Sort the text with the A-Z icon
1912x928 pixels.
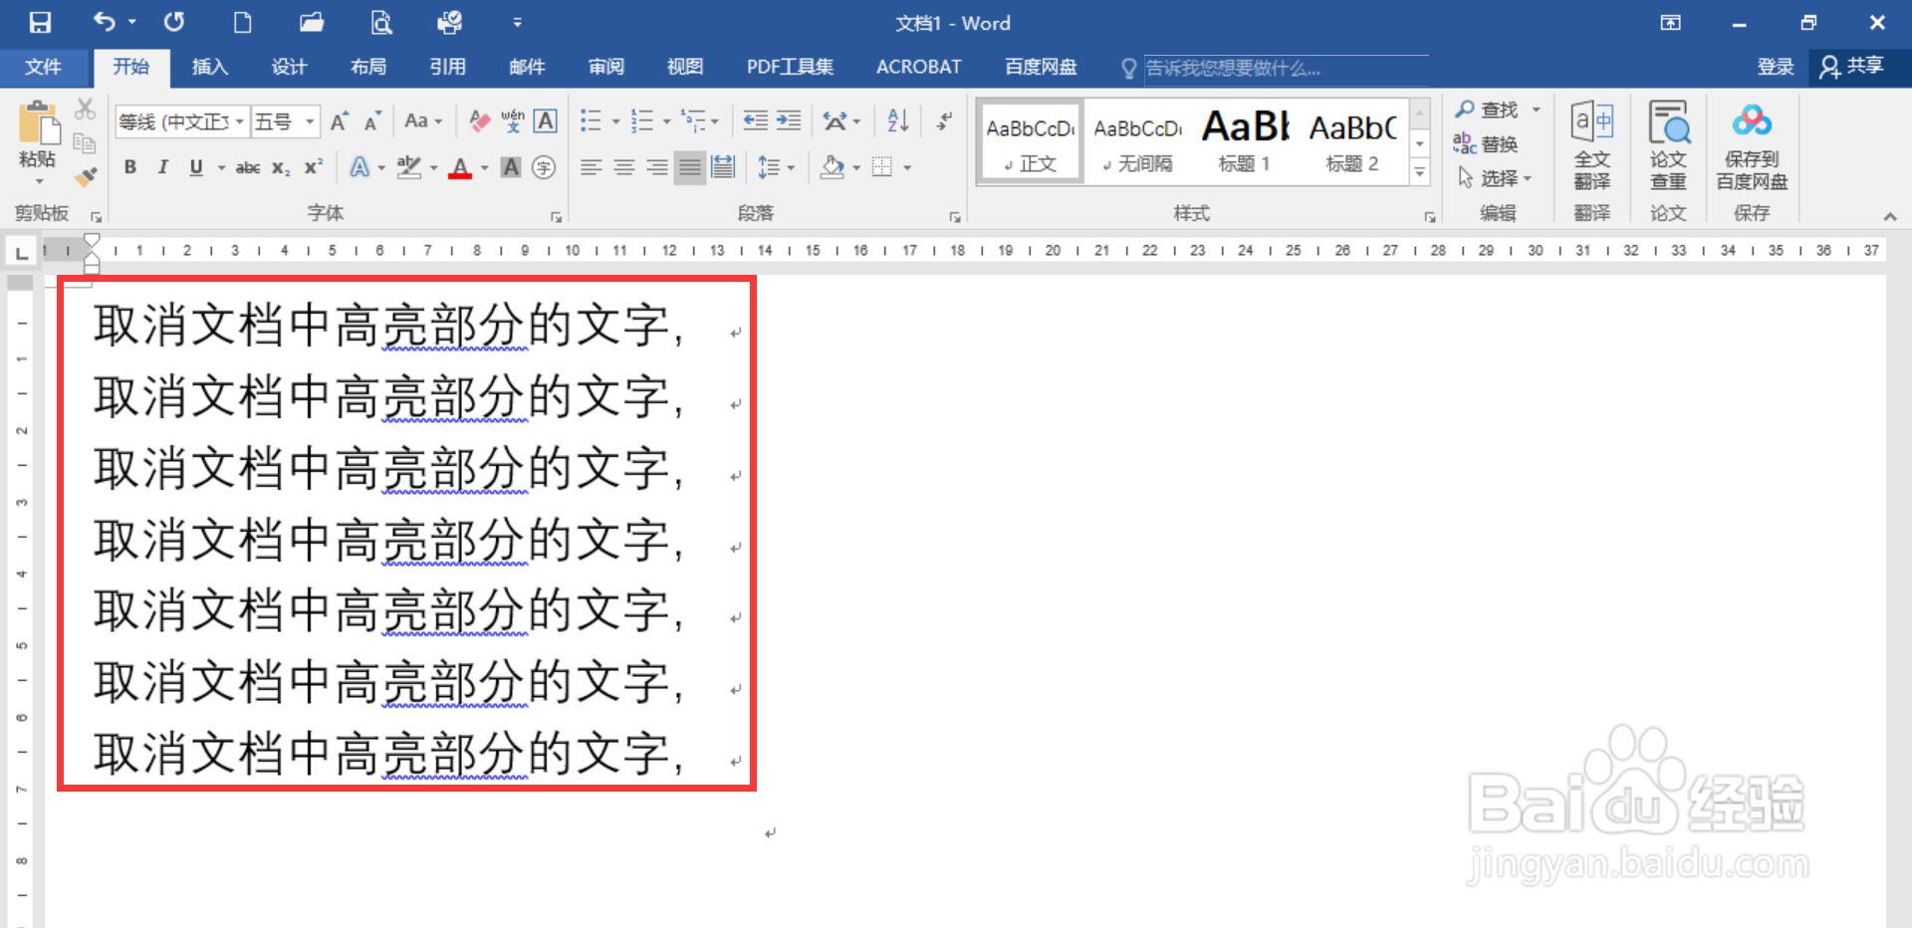pyautogui.click(x=898, y=121)
